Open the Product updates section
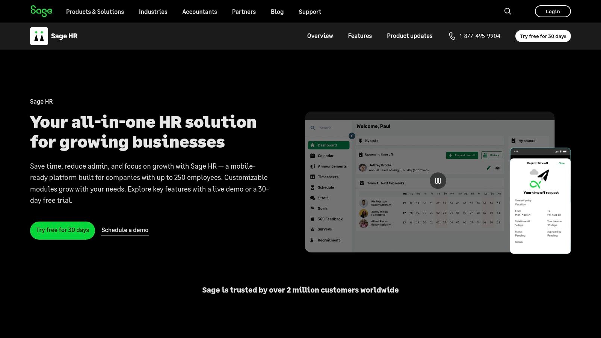The image size is (601, 338). 410,36
